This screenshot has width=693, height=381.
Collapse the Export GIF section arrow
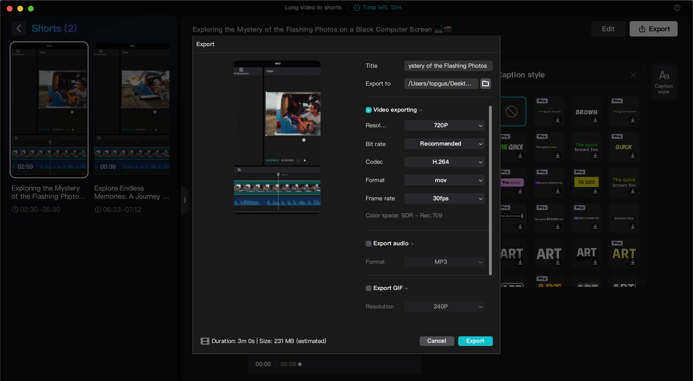pos(407,289)
